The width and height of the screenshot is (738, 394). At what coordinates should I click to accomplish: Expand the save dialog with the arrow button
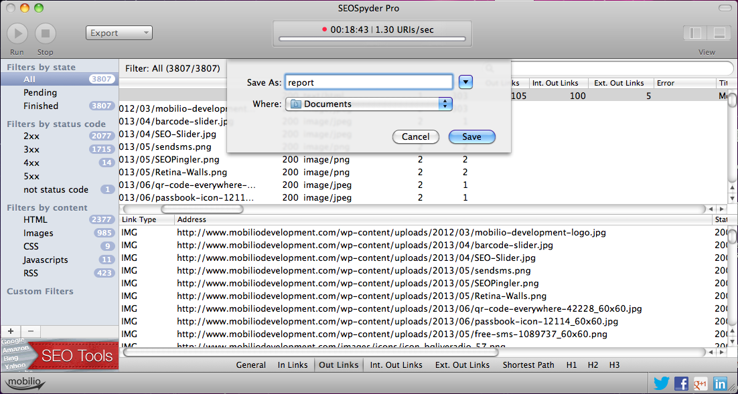(465, 82)
